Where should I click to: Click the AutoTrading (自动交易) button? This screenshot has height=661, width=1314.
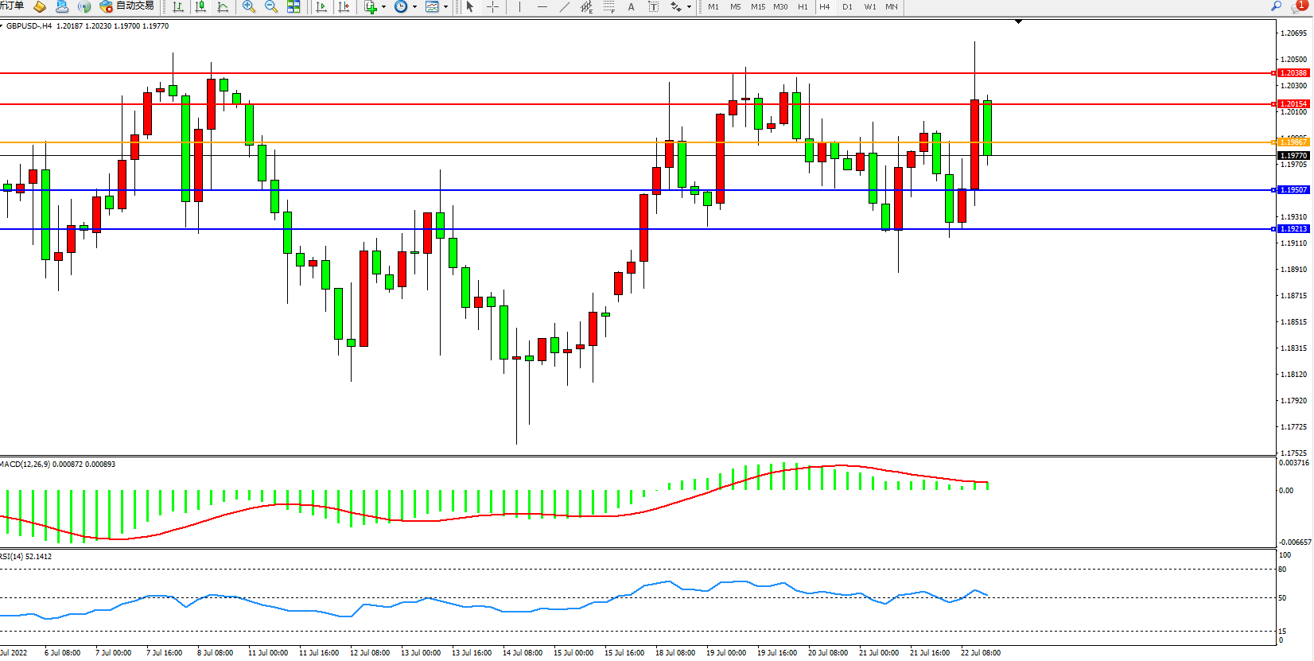point(127,6)
